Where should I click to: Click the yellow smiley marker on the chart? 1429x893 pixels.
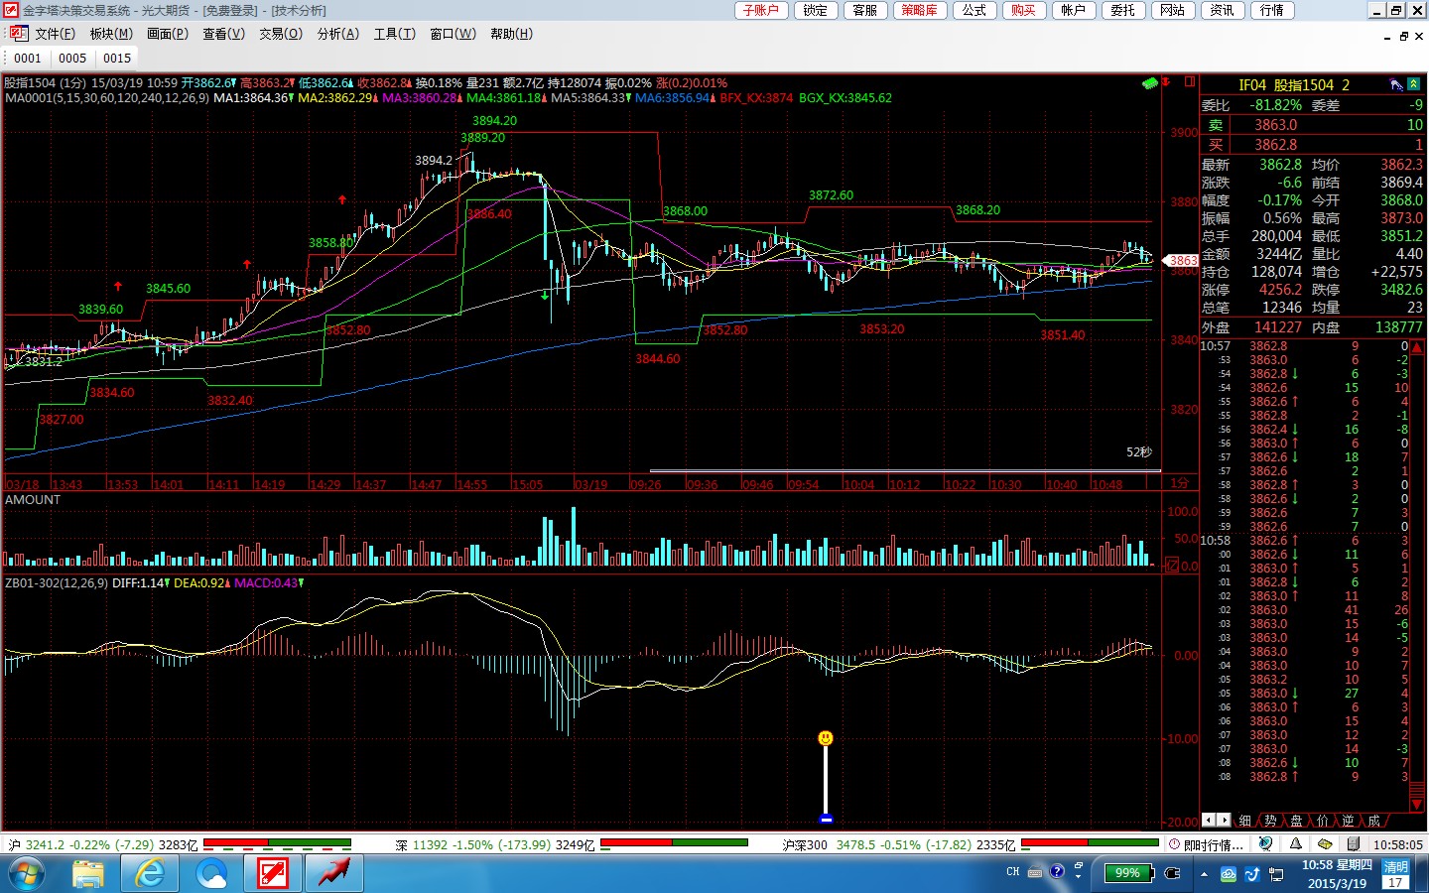click(826, 738)
